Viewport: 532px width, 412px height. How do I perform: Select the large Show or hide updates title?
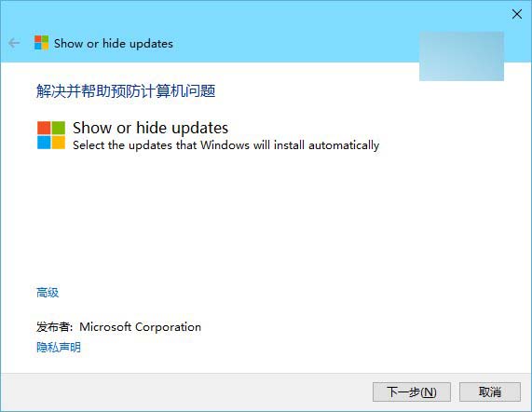coord(150,128)
